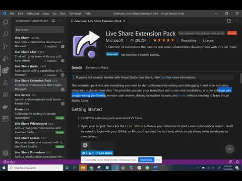Open the File menu
The width and height of the screenshot is (242, 181).
pos(12,14)
